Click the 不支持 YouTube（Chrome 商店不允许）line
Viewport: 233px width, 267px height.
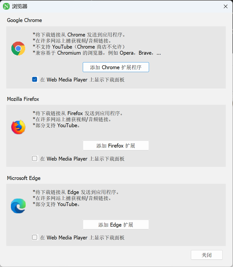pos(79,47)
